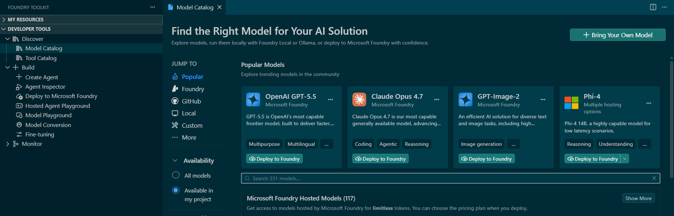674x216 pixels.
Task: Click the Agentic tag on Claude Opus 4.7
Action: pos(388,144)
